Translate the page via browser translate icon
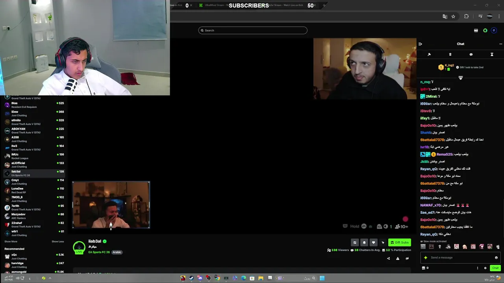Image resolution: width=504 pixels, height=283 pixels. [445, 17]
